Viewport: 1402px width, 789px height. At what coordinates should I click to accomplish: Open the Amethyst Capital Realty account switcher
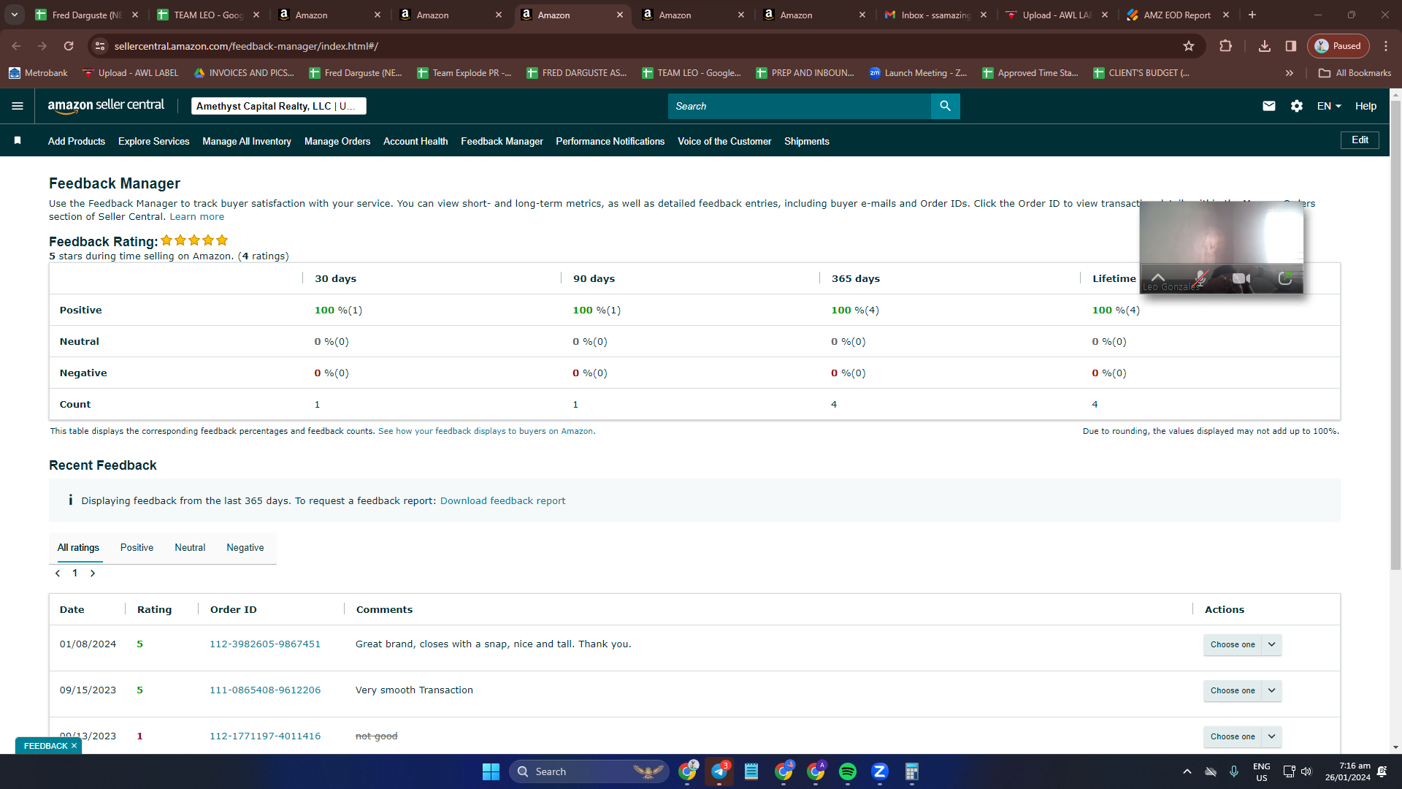pos(278,106)
